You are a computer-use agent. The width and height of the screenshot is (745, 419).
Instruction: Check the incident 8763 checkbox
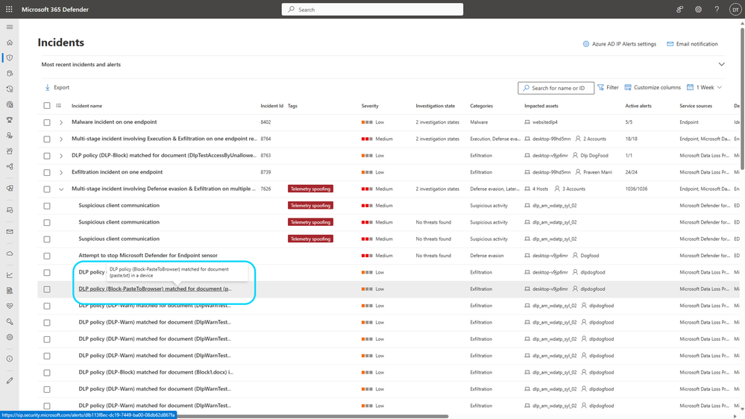(46, 155)
